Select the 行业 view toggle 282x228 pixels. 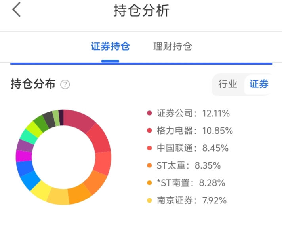tap(228, 84)
